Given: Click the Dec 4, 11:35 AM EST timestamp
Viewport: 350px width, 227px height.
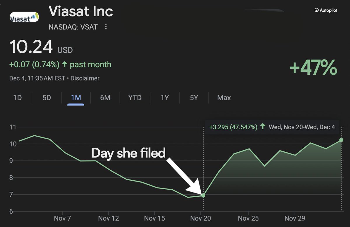Looking at the screenshot, I should coord(37,78).
